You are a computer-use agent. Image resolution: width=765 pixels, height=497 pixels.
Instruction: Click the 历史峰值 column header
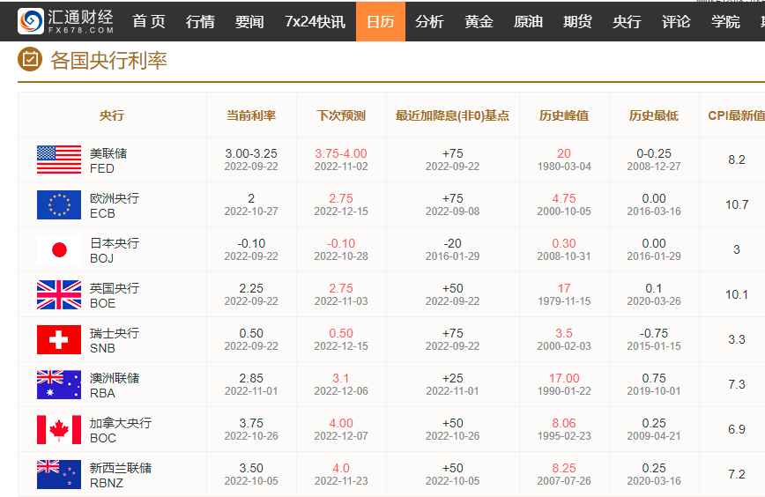tap(564, 115)
